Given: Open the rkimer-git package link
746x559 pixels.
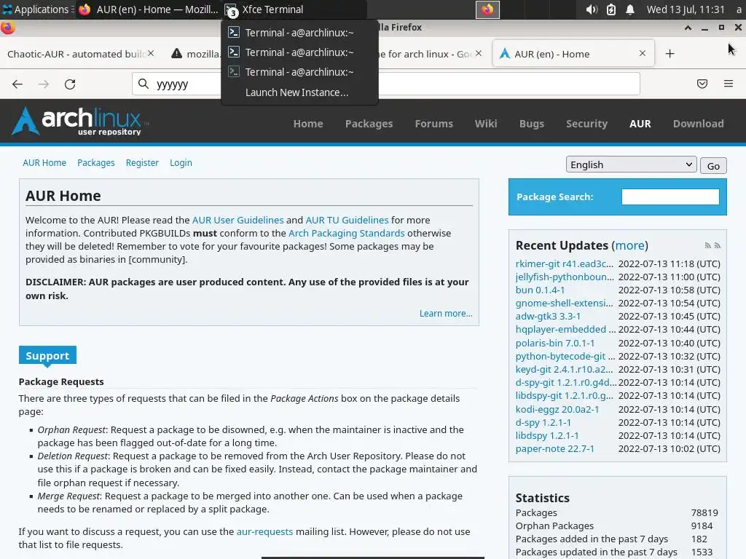Looking at the screenshot, I should click(x=565, y=263).
